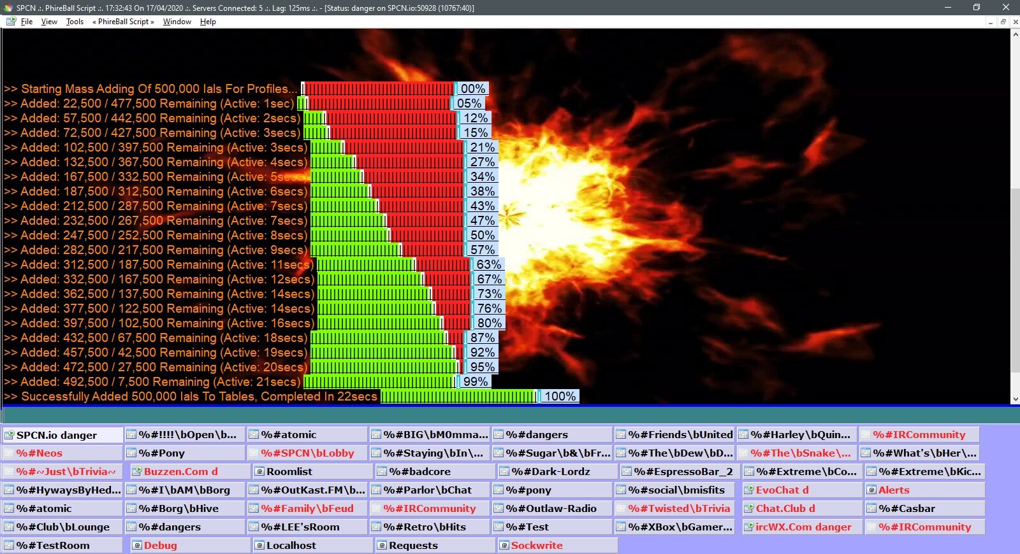Click the EvoChat d server icon
The image size is (1020, 554).
748,490
